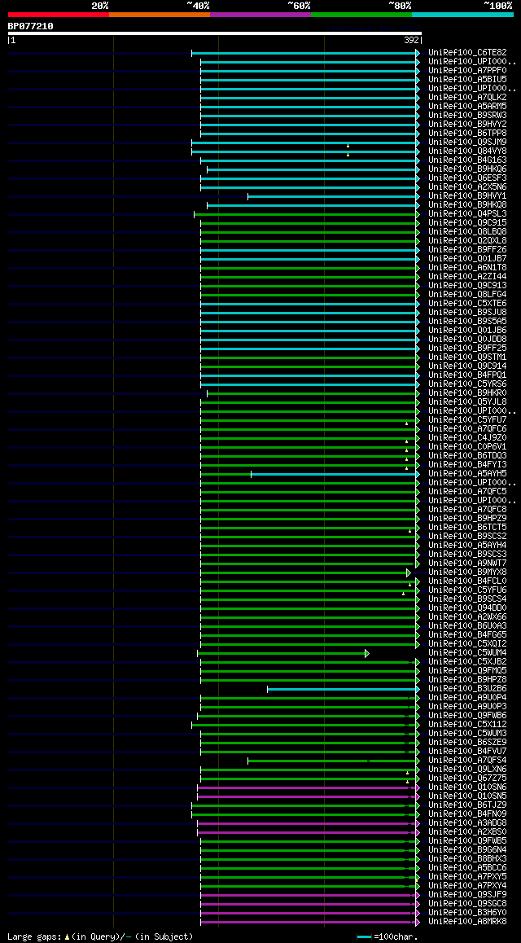Select the UniRef100_B4G163 label

tap(467, 160)
